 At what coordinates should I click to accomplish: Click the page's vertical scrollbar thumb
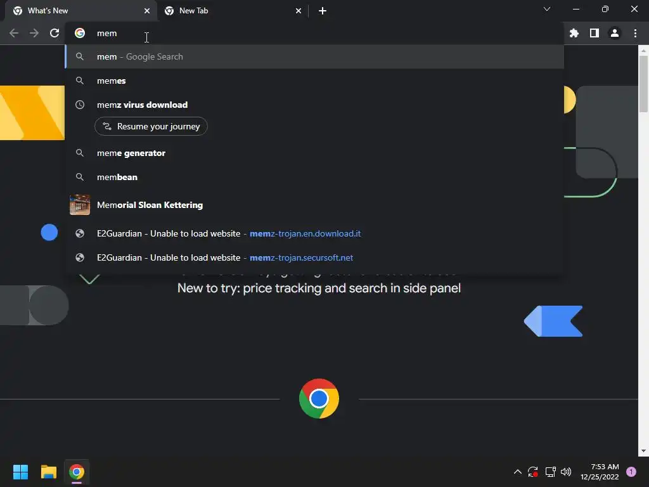point(643,84)
